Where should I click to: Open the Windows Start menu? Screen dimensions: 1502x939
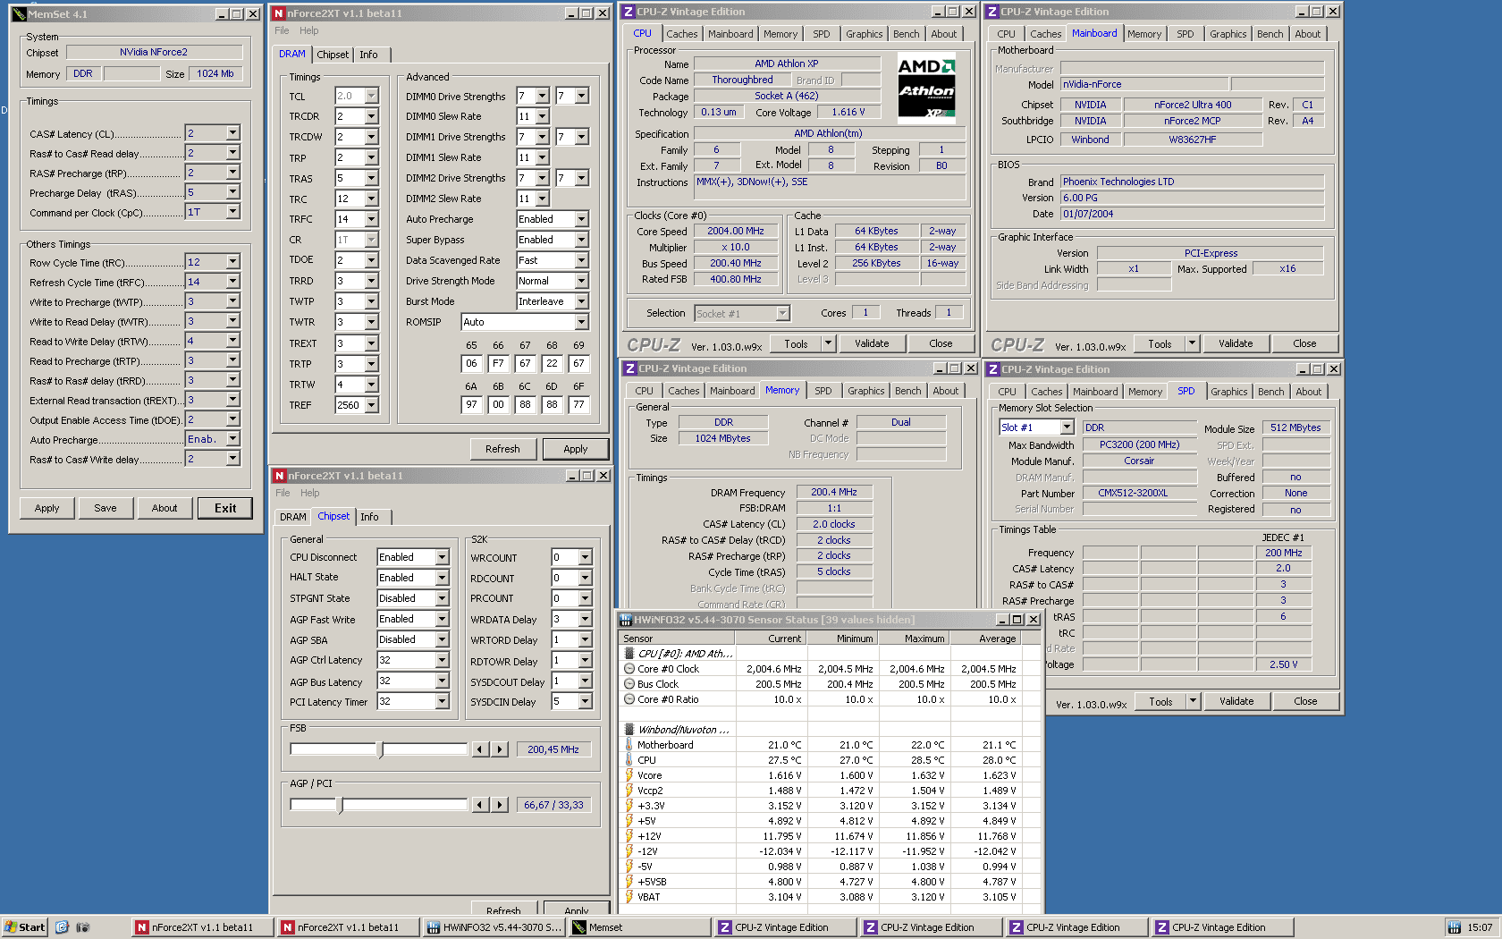(x=24, y=927)
